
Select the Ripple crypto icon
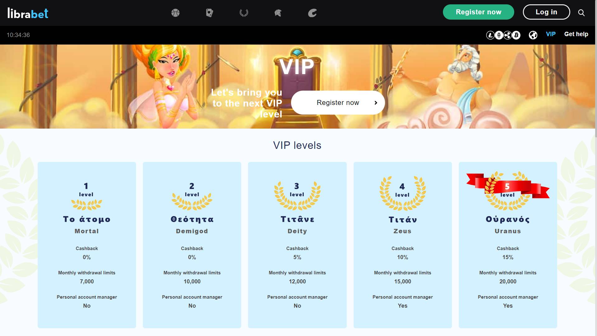(508, 35)
